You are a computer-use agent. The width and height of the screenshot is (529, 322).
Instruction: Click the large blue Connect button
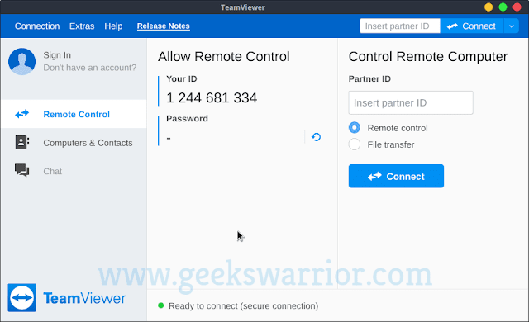pyautogui.click(x=396, y=176)
